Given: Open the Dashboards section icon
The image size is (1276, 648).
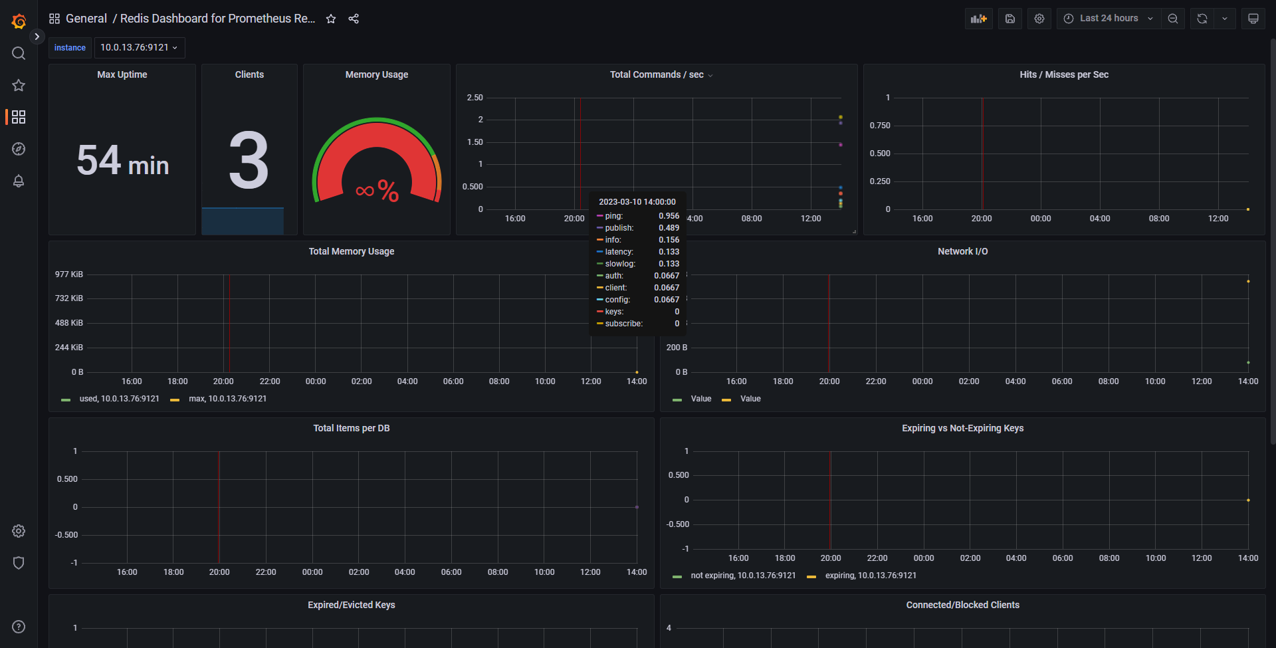Looking at the screenshot, I should [x=19, y=117].
